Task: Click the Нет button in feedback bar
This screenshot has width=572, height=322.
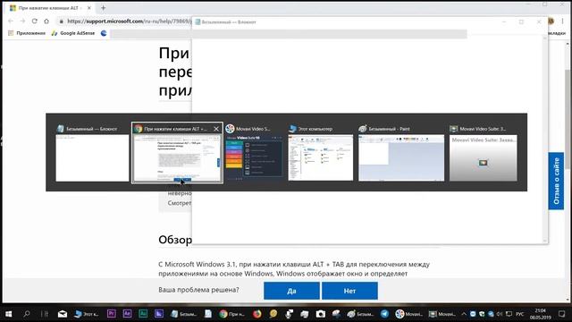Action: 349,291
